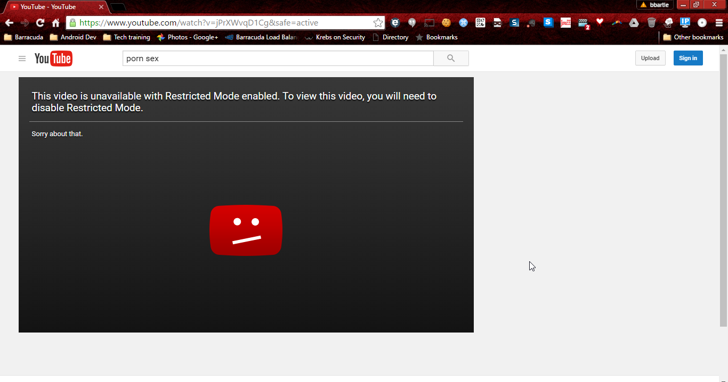Viewport: 728px width, 382px height.
Task: Click the browser forward arrow
Action: point(25,23)
